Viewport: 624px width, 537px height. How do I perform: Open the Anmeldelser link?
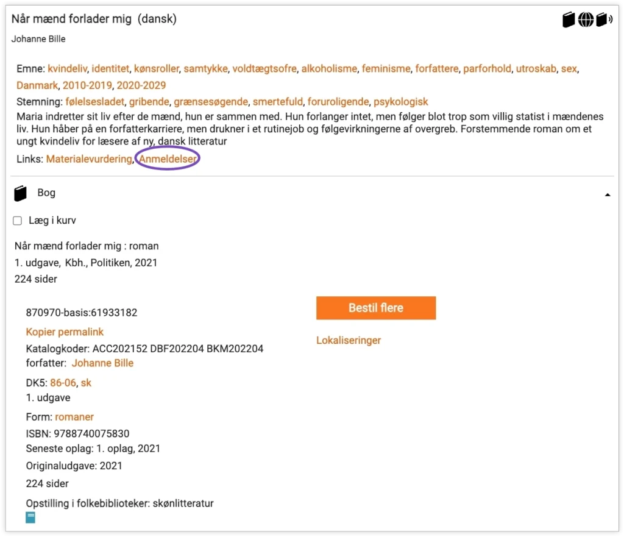[168, 158]
